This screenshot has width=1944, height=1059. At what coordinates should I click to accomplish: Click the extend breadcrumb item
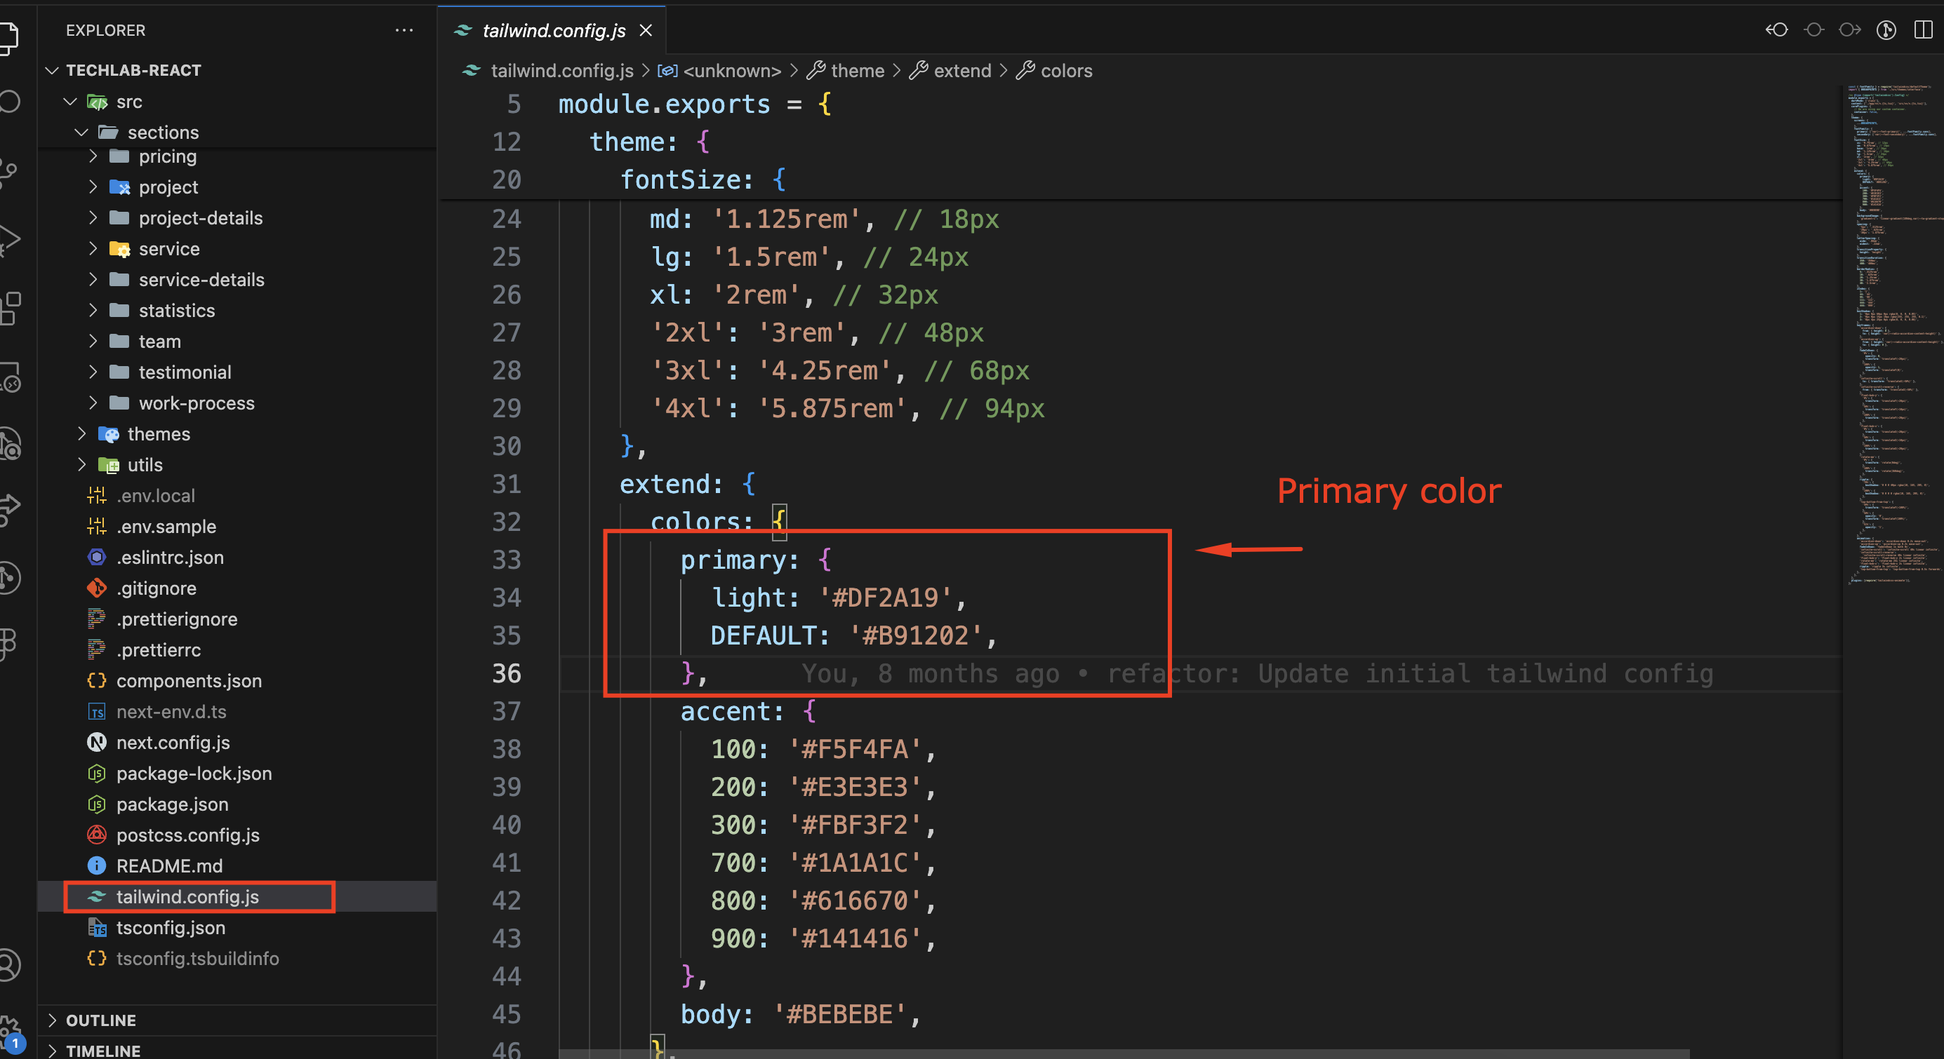pos(962,71)
